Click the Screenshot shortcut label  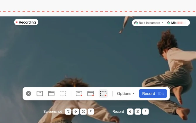tap(53, 112)
